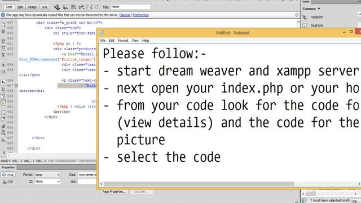Click the Refresh Design View icon
Viewport: 361px width, 203px height.
[97, 7]
